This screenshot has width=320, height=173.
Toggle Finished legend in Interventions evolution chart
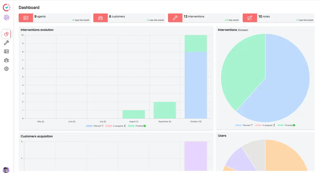coord(137,126)
